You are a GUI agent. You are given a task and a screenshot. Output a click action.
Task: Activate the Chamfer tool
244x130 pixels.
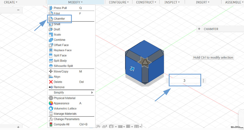[71, 19]
